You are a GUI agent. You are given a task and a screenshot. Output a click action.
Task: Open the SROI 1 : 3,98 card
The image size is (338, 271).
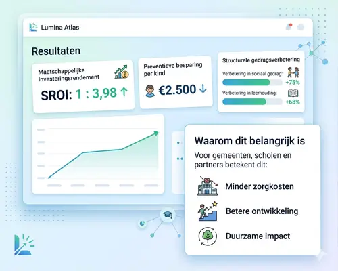[83, 87]
